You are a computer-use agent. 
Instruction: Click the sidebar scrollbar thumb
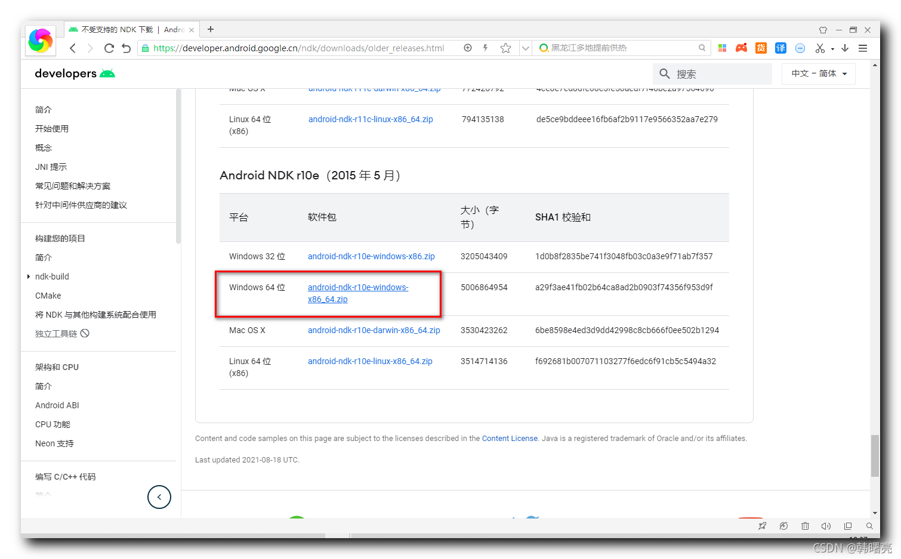pos(178,166)
